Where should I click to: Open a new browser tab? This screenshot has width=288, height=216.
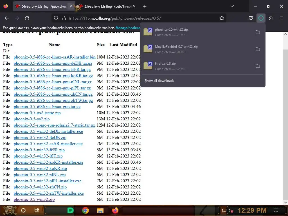pyautogui.click(x=145, y=6)
